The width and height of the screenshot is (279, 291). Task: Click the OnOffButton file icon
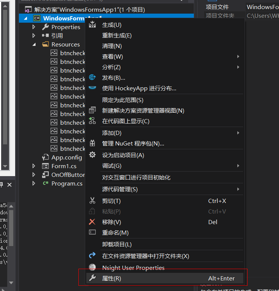click(45, 175)
